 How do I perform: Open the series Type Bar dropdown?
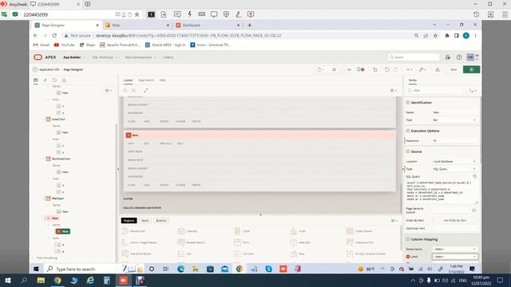455,120
